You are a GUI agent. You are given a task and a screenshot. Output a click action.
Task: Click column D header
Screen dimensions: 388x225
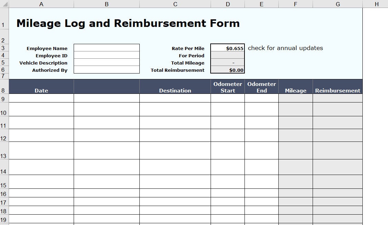point(228,4)
